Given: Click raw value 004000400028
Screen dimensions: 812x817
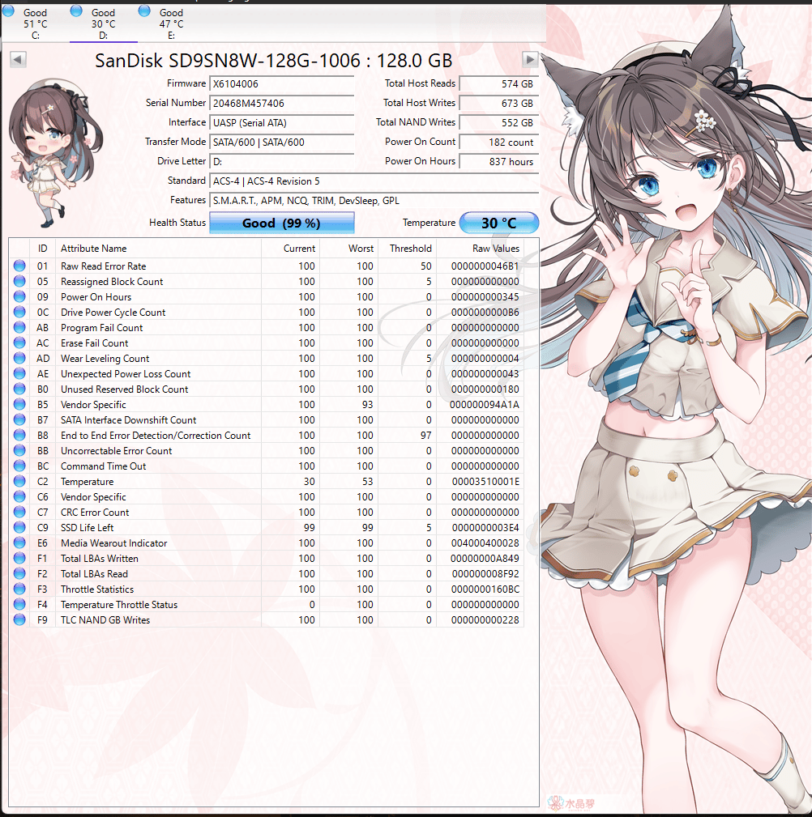Looking at the screenshot, I should (485, 543).
